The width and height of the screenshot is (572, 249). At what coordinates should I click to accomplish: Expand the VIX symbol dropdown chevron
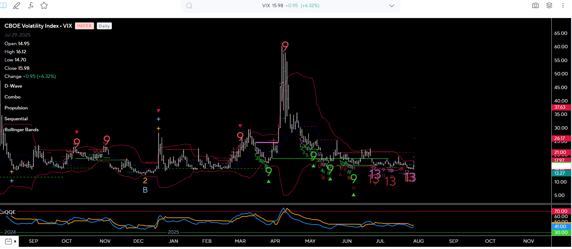pos(391,6)
